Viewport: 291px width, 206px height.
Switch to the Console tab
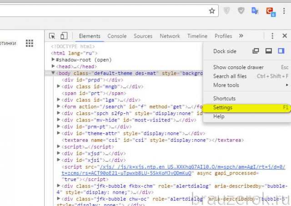pos(117,36)
